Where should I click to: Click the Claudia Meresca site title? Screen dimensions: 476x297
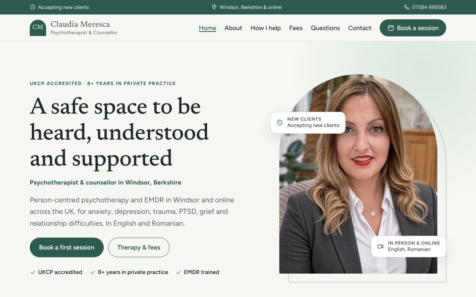80,24
